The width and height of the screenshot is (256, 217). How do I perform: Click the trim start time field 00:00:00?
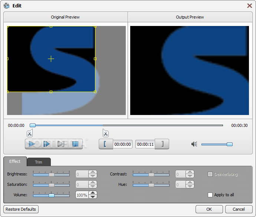tap(122, 144)
